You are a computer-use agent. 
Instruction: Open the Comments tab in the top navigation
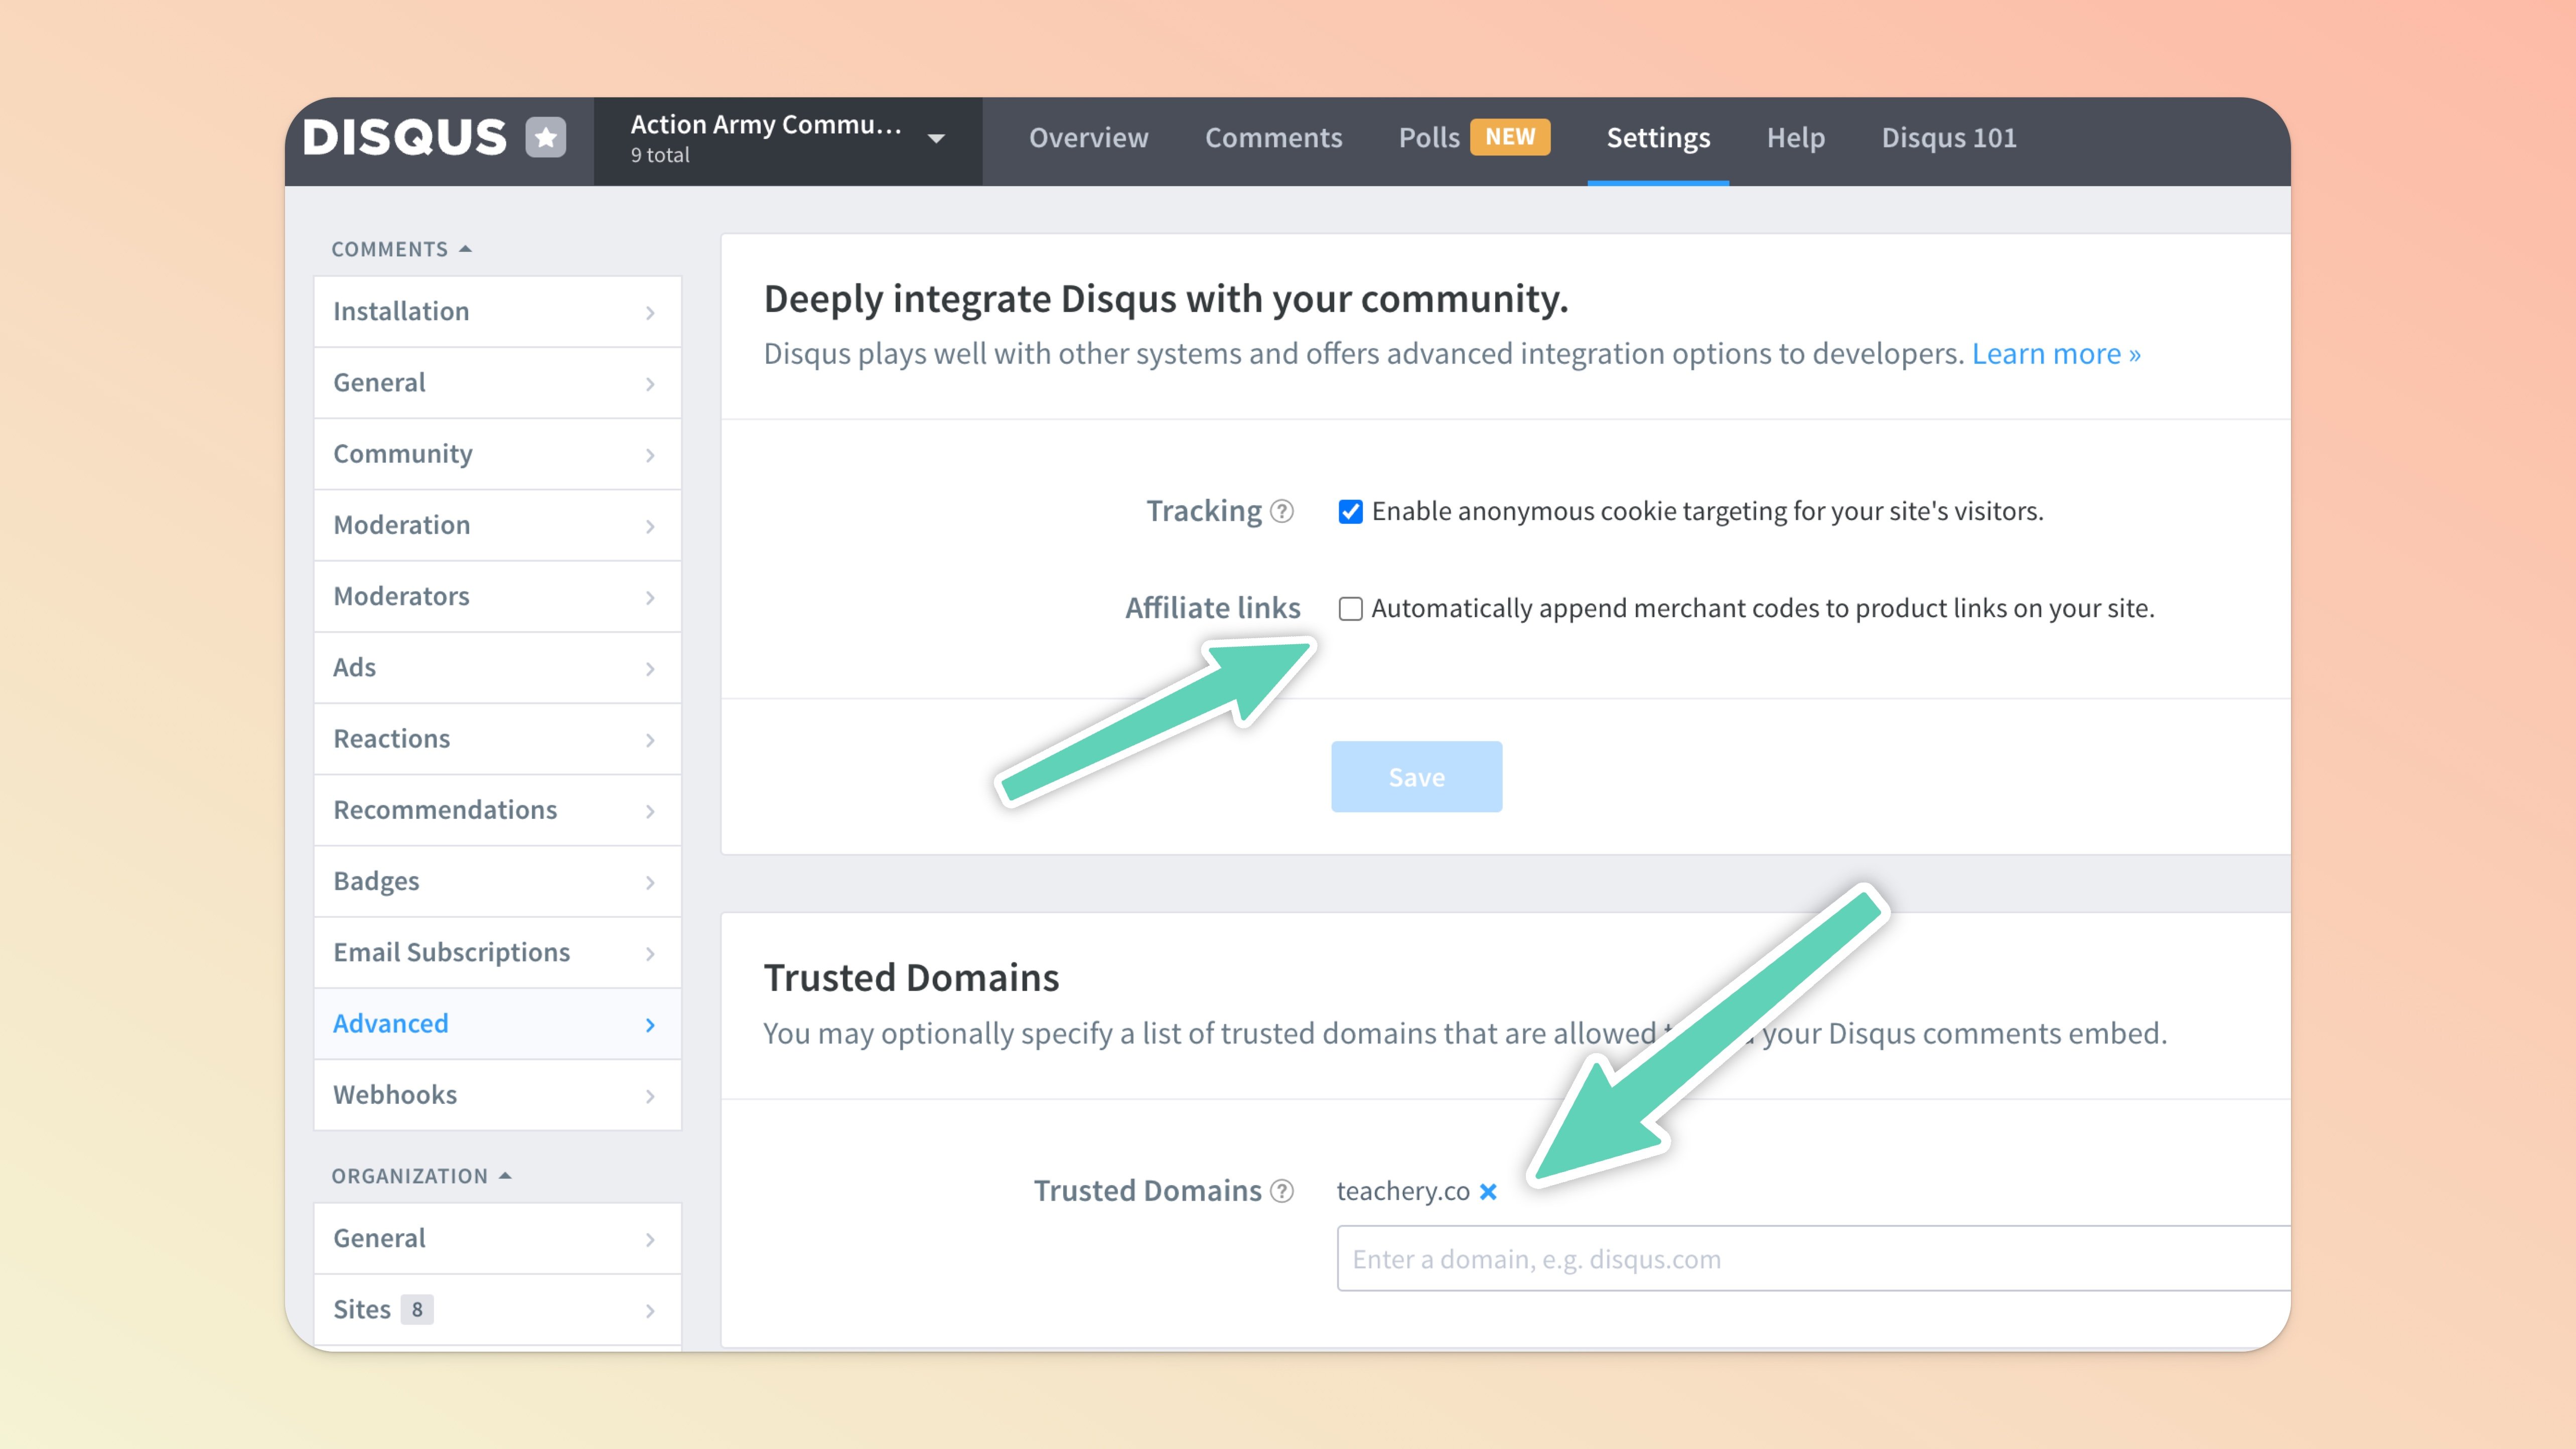(1273, 138)
